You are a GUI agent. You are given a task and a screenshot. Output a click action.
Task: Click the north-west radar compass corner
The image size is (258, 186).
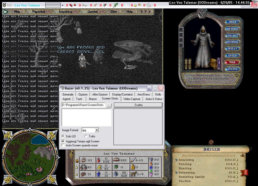pos(8,135)
